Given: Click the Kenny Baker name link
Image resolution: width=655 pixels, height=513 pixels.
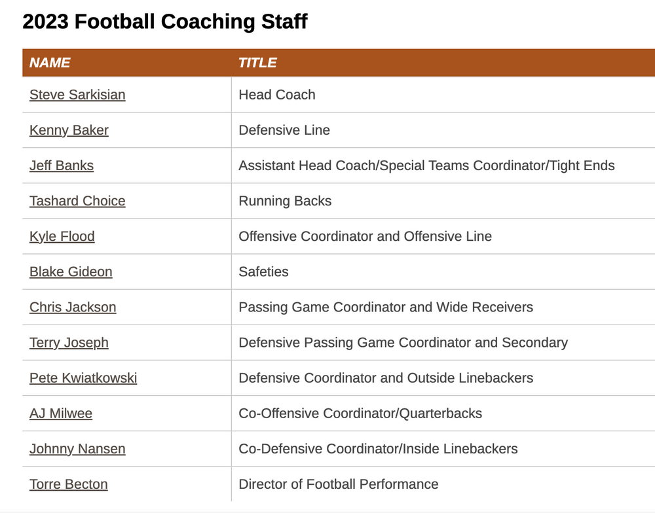Looking at the screenshot, I should pyautogui.click(x=69, y=130).
